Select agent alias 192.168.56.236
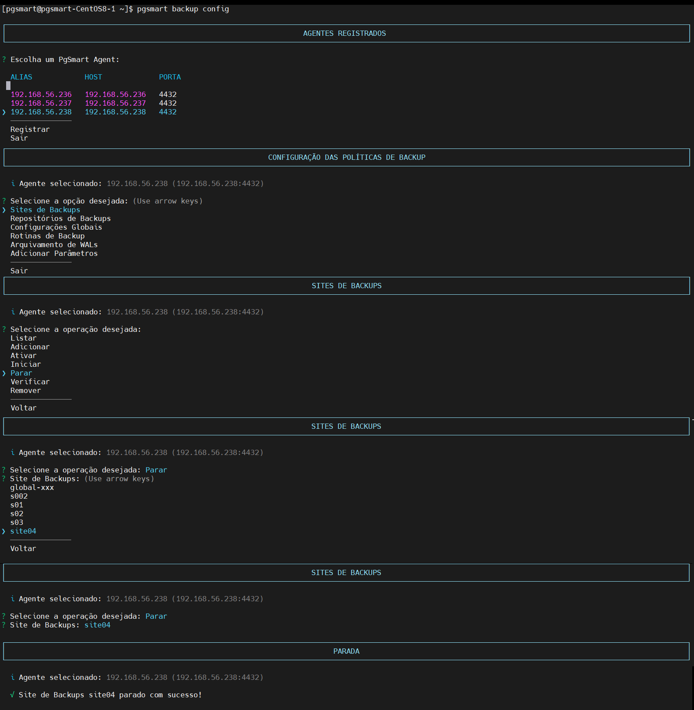This screenshot has height=710, width=694. click(41, 94)
